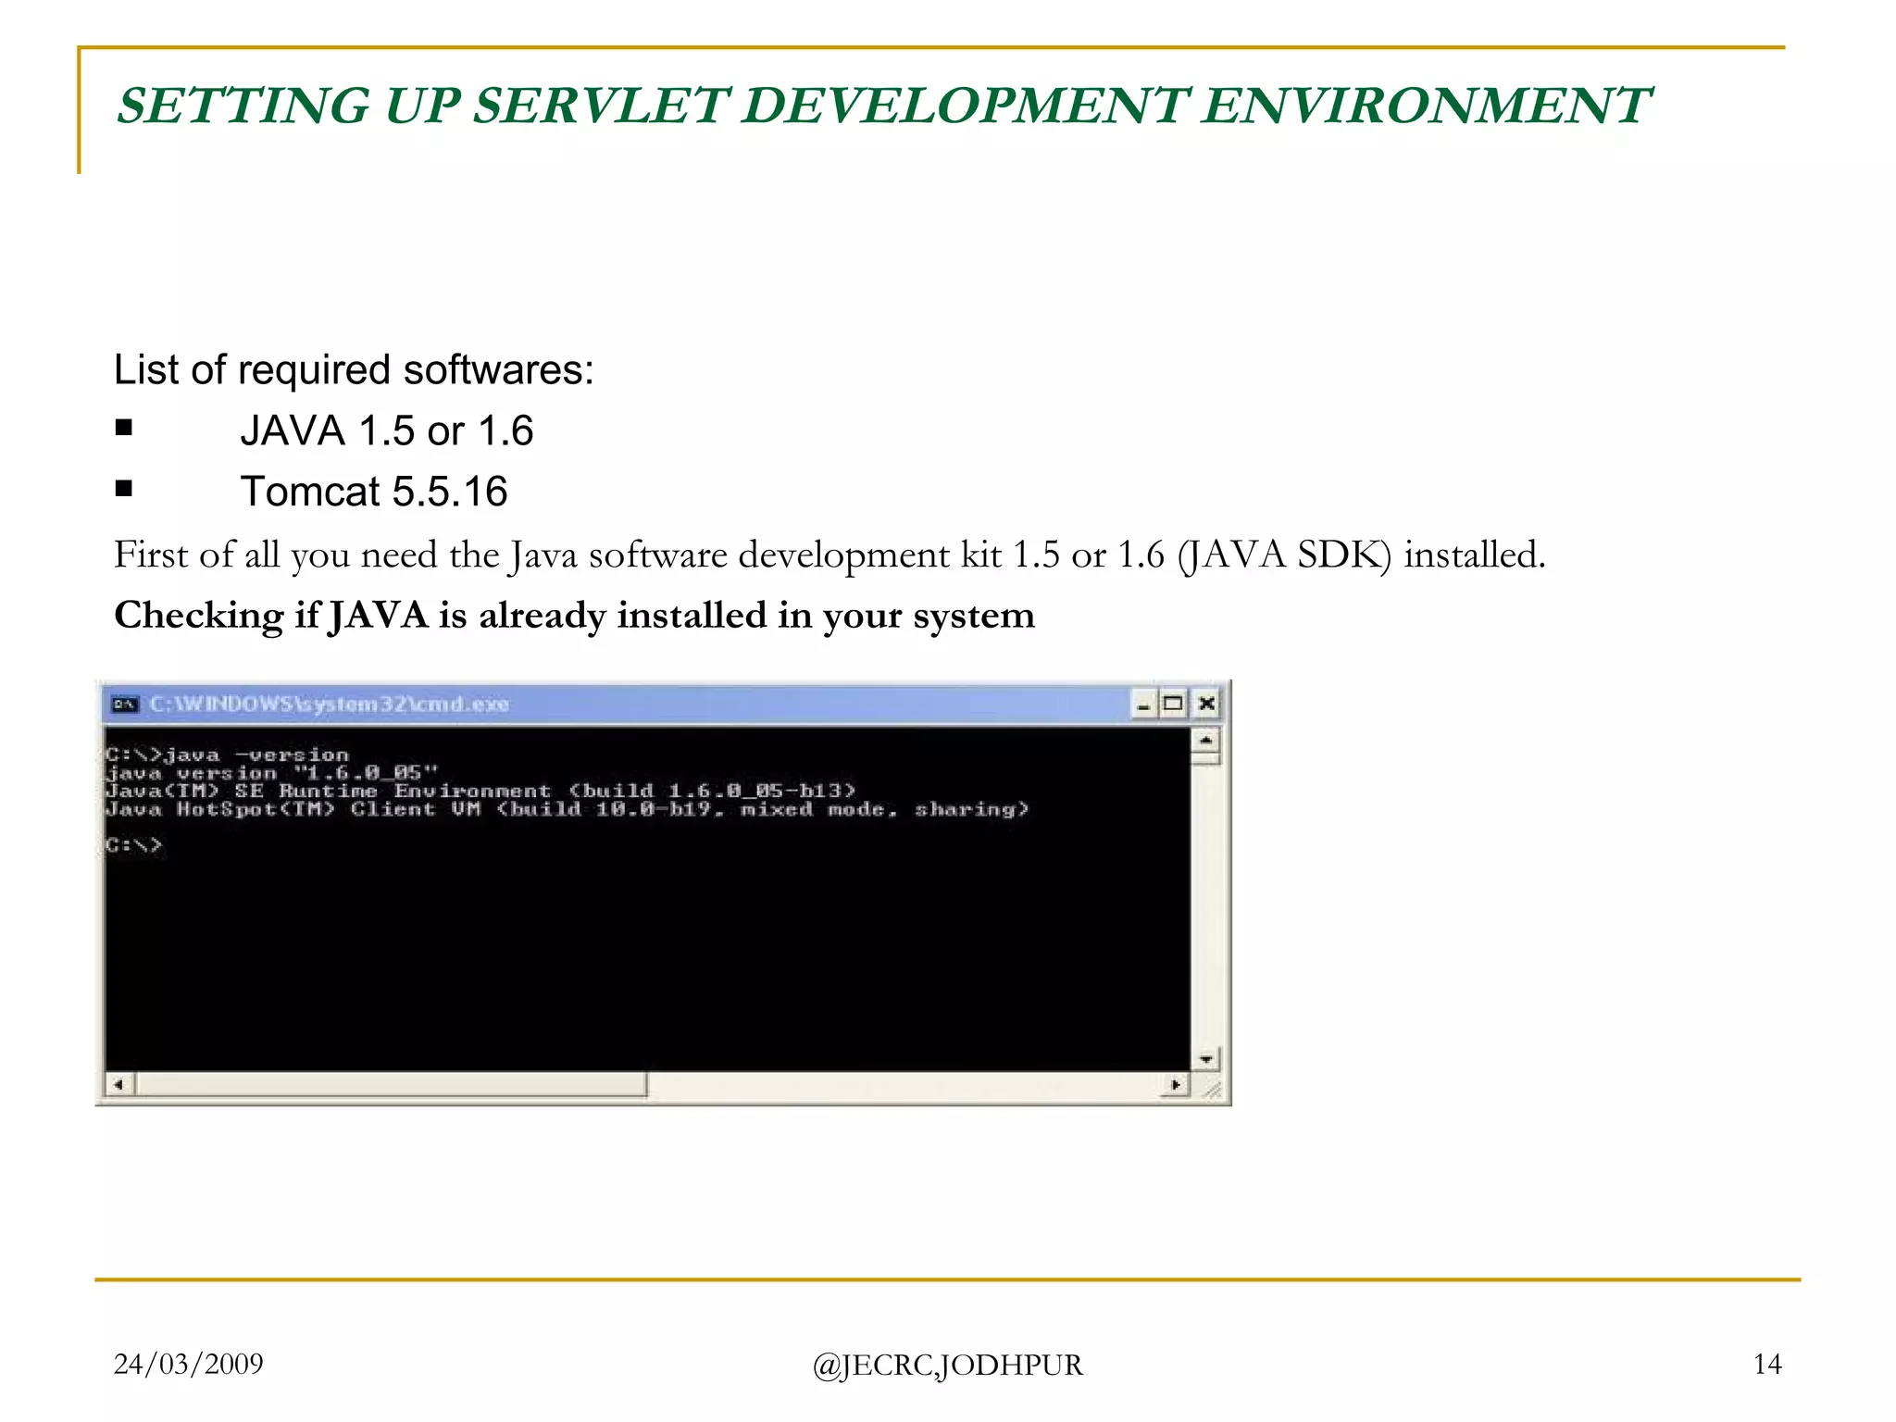This screenshot has width=1896, height=1422.
Task: Close the cmd.exe window
Action: pos(1206,705)
